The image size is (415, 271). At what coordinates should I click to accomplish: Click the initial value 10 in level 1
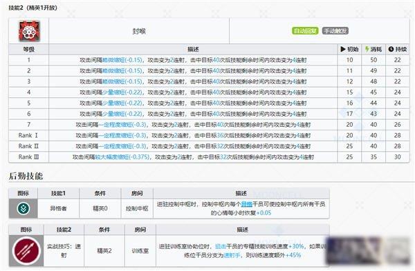pos(349,60)
